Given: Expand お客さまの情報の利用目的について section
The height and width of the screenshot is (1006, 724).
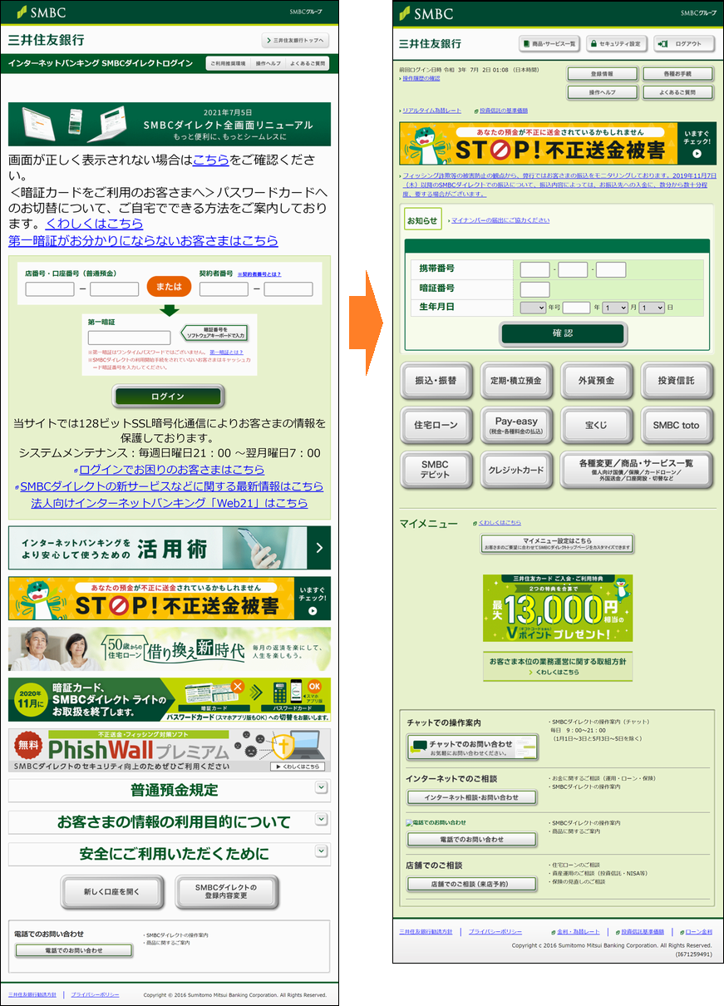Looking at the screenshot, I should tap(322, 819).
